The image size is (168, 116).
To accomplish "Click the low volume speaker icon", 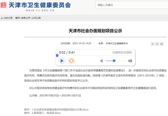I will (x=102, y=61).
